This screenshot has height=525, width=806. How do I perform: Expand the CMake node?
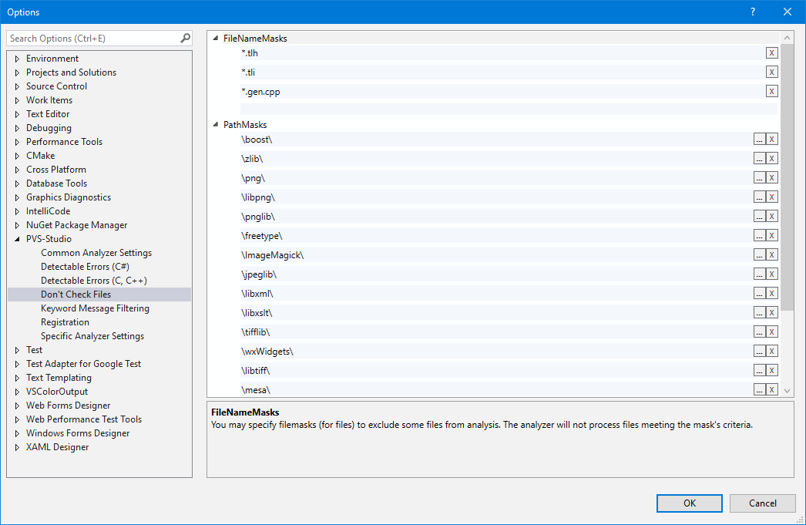(x=18, y=156)
